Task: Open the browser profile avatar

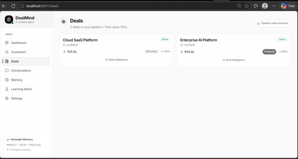Action: click(x=265, y=6)
